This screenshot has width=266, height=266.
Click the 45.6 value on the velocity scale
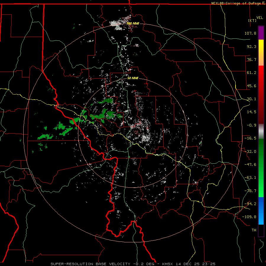252,86
